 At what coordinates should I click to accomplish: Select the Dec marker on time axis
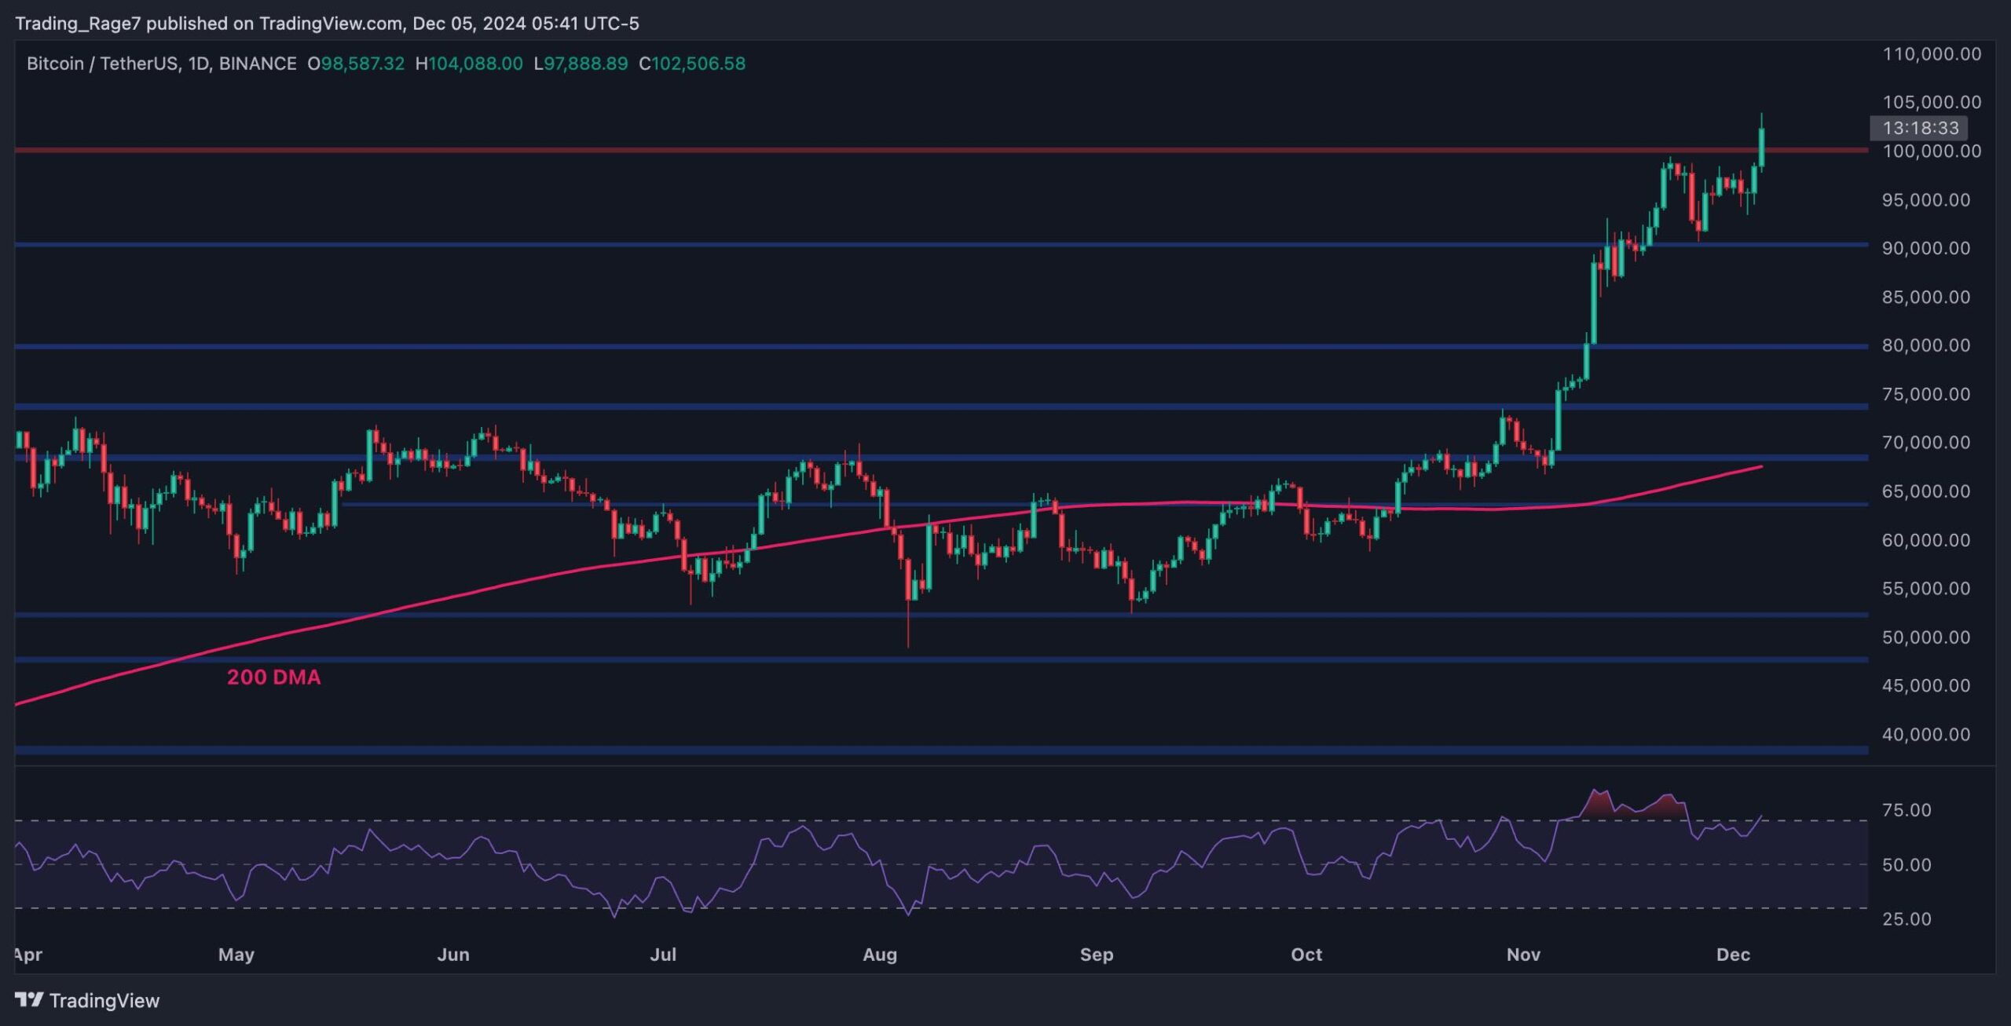pyautogui.click(x=1732, y=955)
